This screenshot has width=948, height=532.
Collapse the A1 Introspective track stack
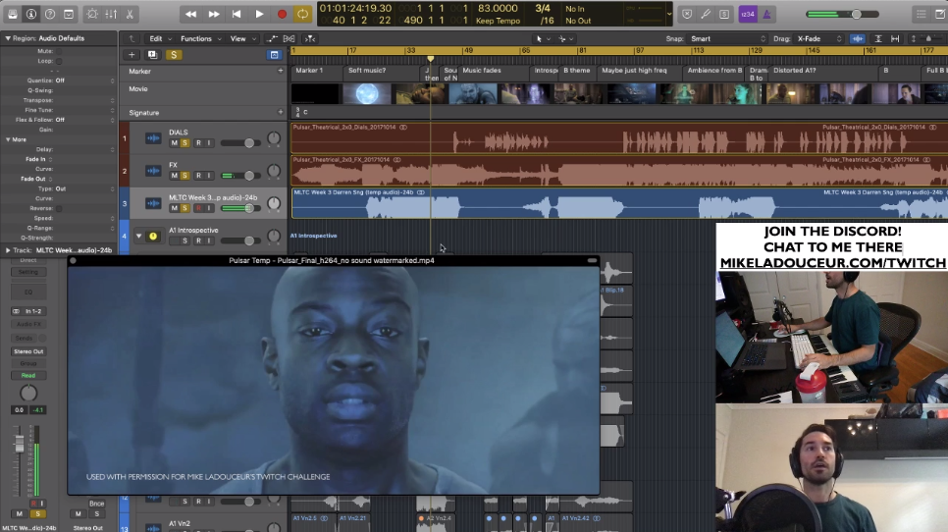click(139, 236)
